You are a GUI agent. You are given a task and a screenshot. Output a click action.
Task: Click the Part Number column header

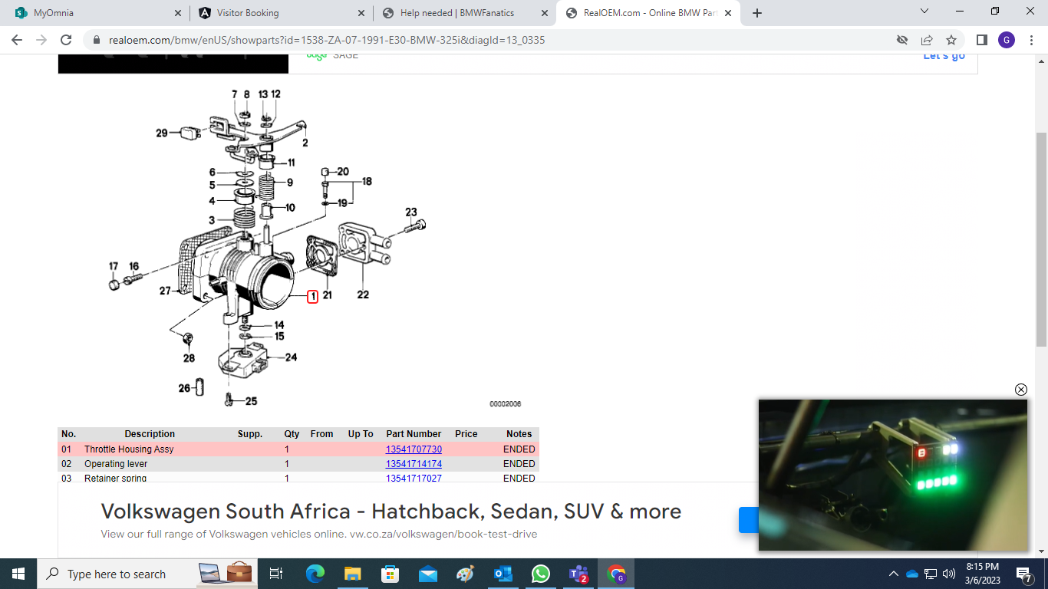[x=414, y=434]
